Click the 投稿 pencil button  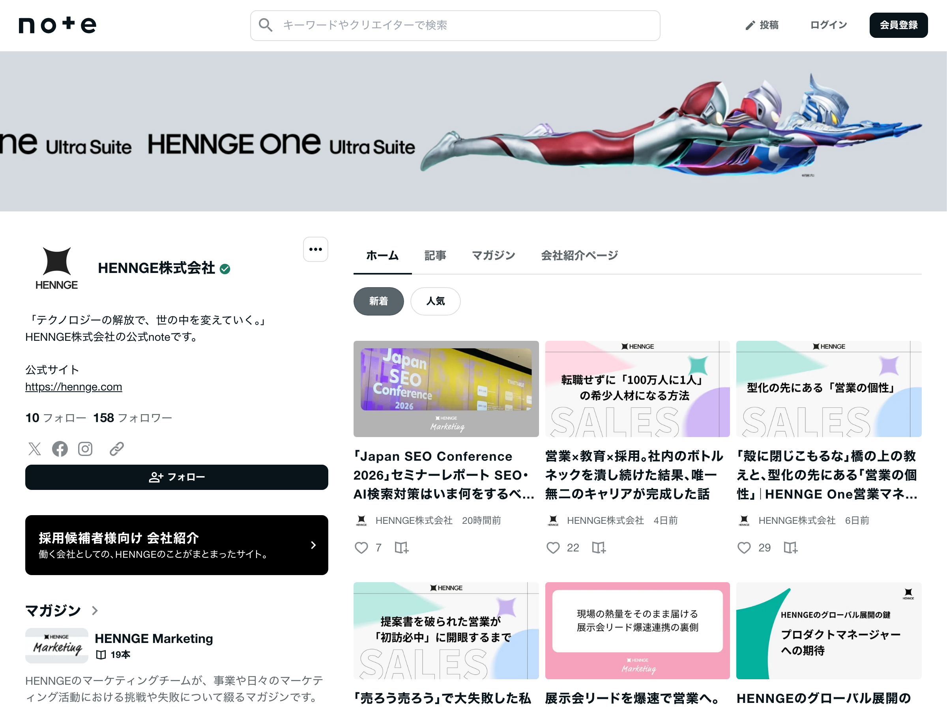762,25
